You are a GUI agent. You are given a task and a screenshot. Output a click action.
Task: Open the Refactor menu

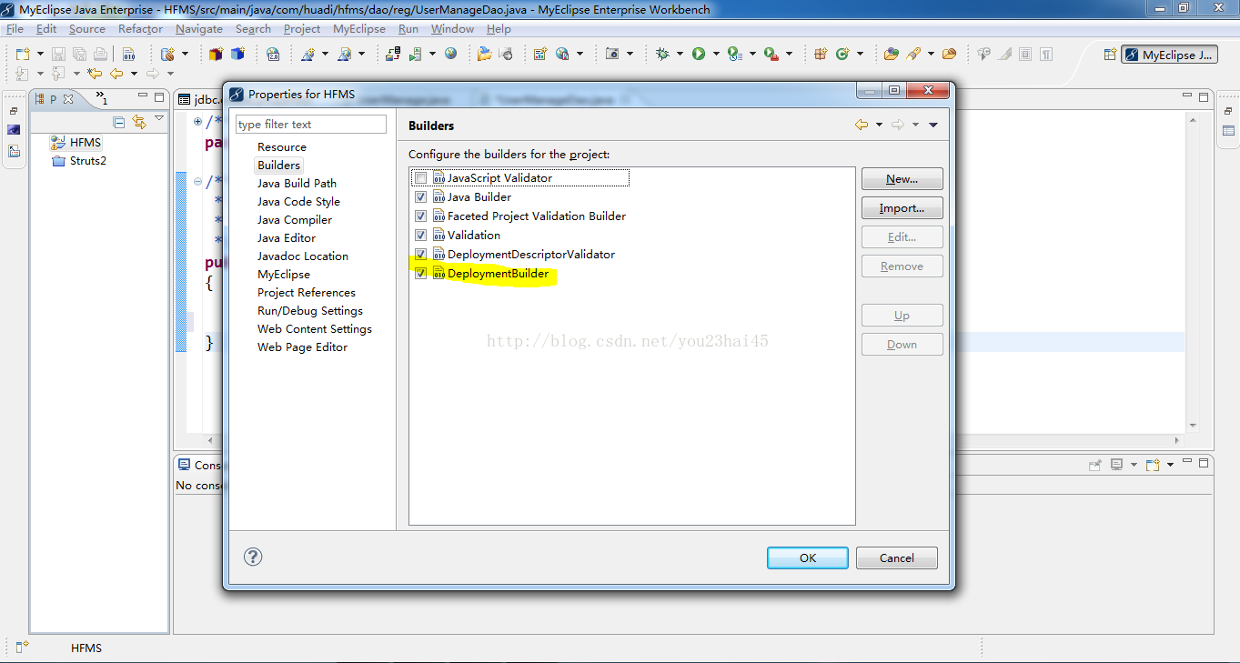tap(140, 29)
